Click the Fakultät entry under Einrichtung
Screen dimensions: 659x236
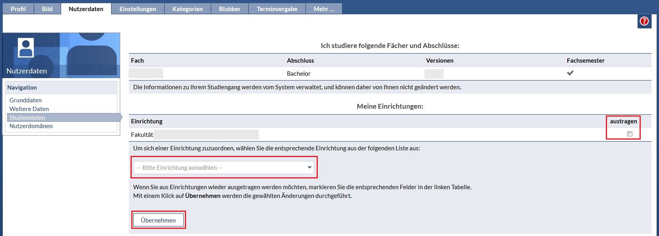coord(142,135)
